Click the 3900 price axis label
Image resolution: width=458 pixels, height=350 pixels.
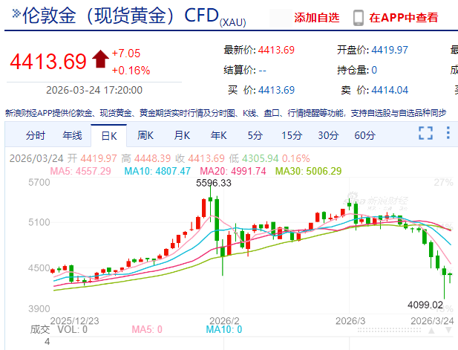click(x=39, y=309)
